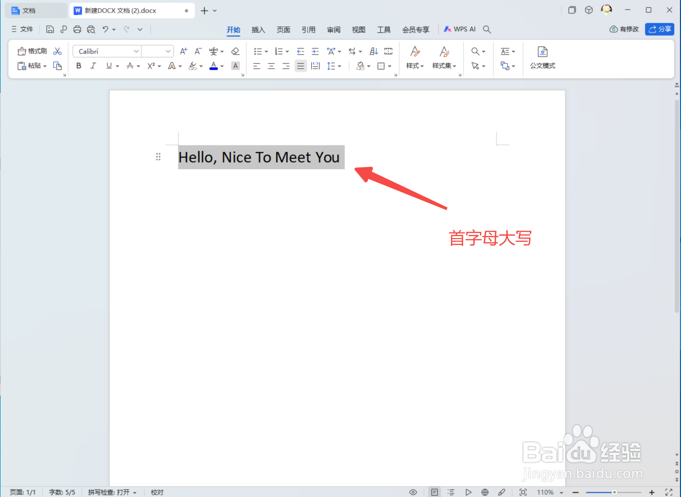Open the font size dropdown
681x497 pixels.
point(168,51)
